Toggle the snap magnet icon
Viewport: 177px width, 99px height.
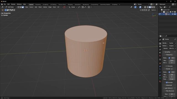point(83,7)
